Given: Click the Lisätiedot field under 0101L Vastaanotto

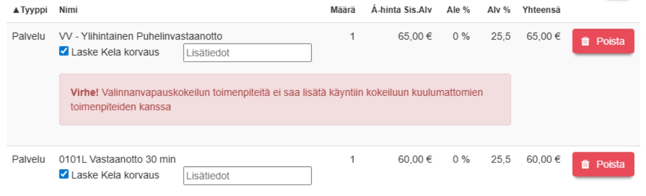Looking at the screenshot, I should click(247, 176).
